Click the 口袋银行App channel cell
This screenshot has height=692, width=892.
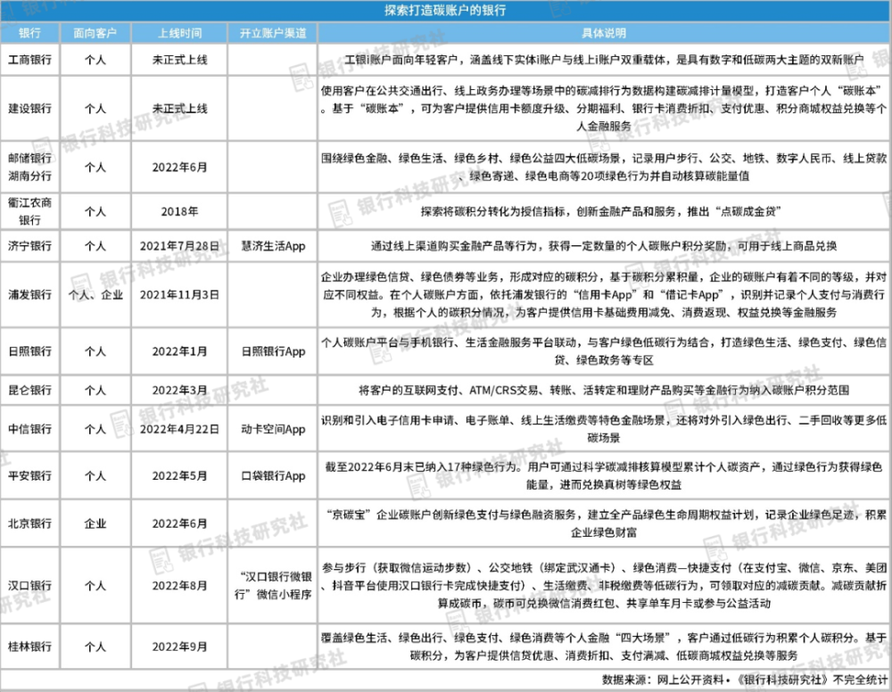click(273, 475)
